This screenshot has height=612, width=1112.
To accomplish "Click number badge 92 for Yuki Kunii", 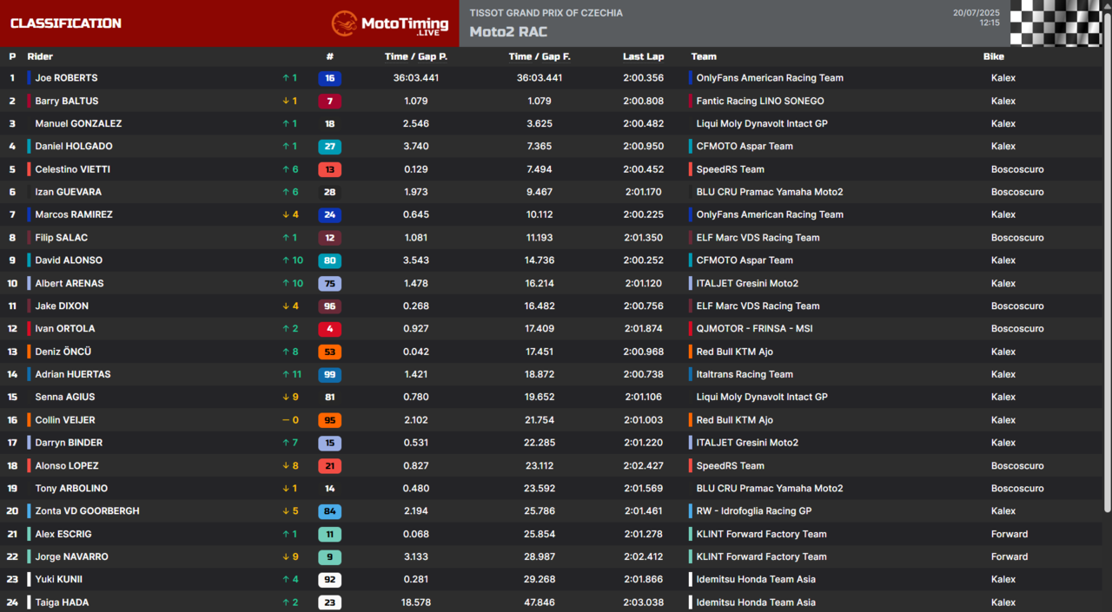I will pyautogui.click(x=329, y=580).
